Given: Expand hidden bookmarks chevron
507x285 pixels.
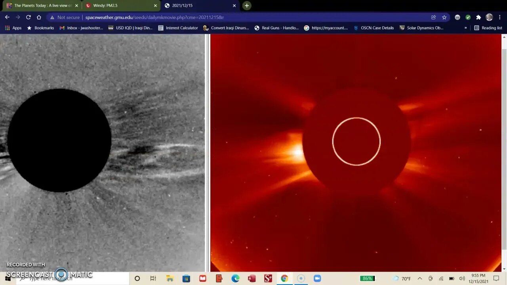Looking at the screenshot, I should pyautogui.click(x=465, y=28).
